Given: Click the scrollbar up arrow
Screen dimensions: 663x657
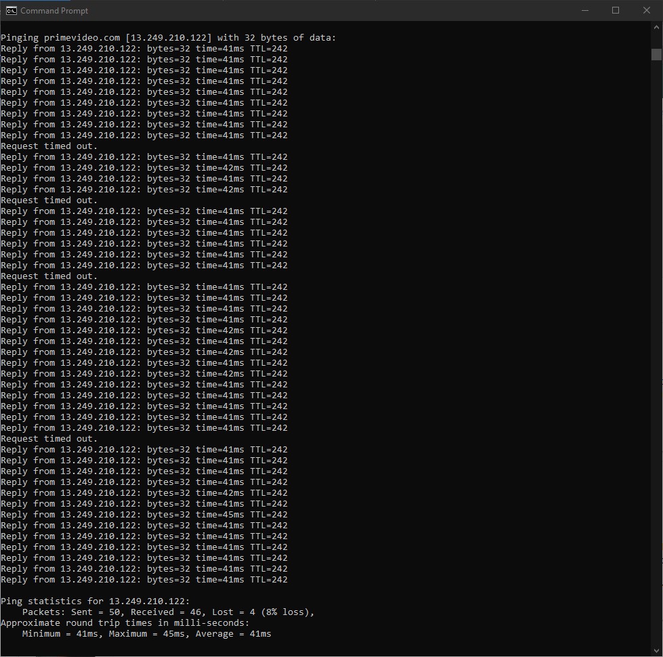Looking at the screenshot, I should coord(656,27).
